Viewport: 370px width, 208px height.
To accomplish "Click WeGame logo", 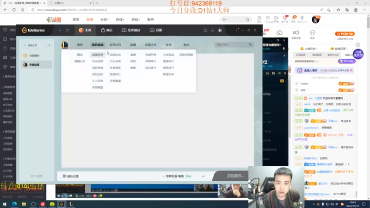I will click(33, 30).
